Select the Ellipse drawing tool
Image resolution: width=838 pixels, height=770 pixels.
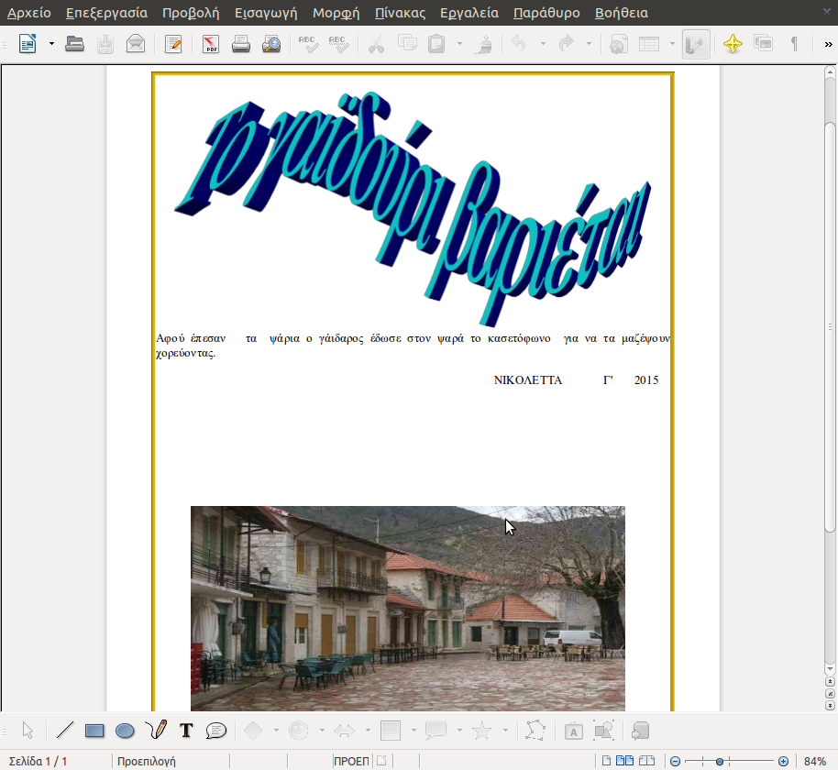[125, 731]
